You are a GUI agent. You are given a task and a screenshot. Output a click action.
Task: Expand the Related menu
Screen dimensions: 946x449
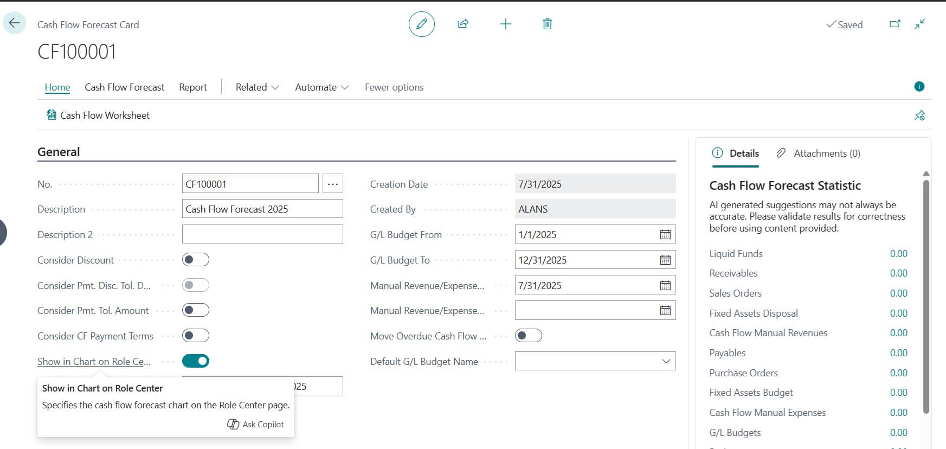(257, 87)
